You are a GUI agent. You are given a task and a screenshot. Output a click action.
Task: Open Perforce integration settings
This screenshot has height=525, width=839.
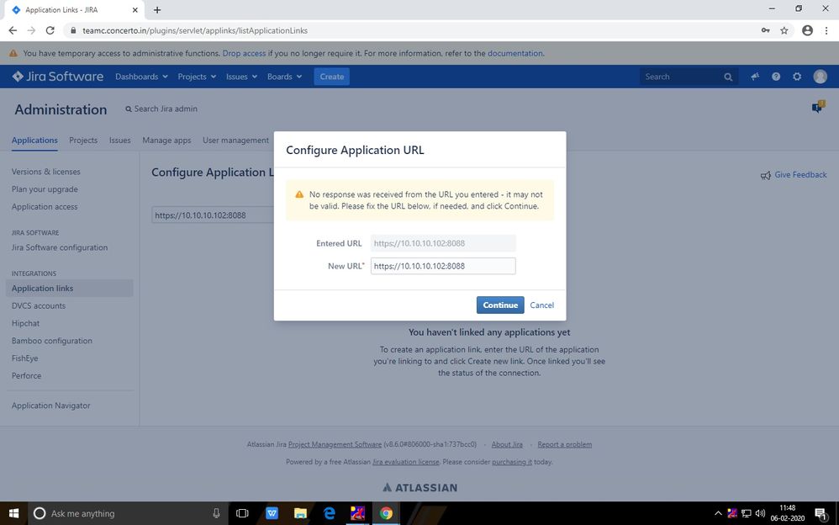pos(26,376)
